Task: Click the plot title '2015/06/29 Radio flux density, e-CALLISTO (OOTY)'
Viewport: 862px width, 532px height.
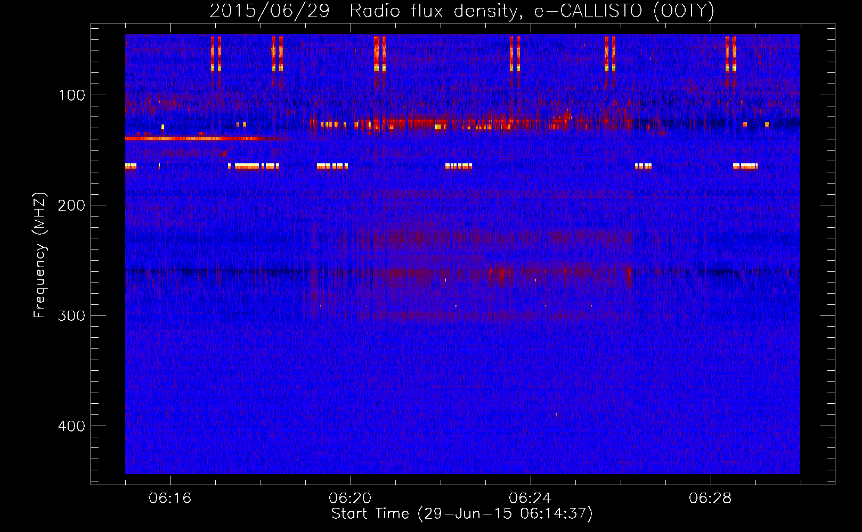Action: coord(462,11)
